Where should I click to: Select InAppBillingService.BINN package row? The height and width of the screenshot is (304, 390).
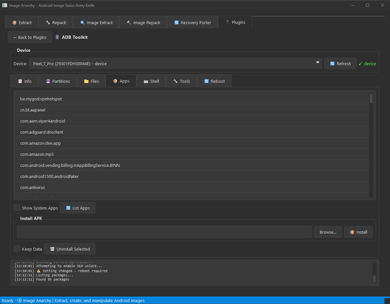193,165
